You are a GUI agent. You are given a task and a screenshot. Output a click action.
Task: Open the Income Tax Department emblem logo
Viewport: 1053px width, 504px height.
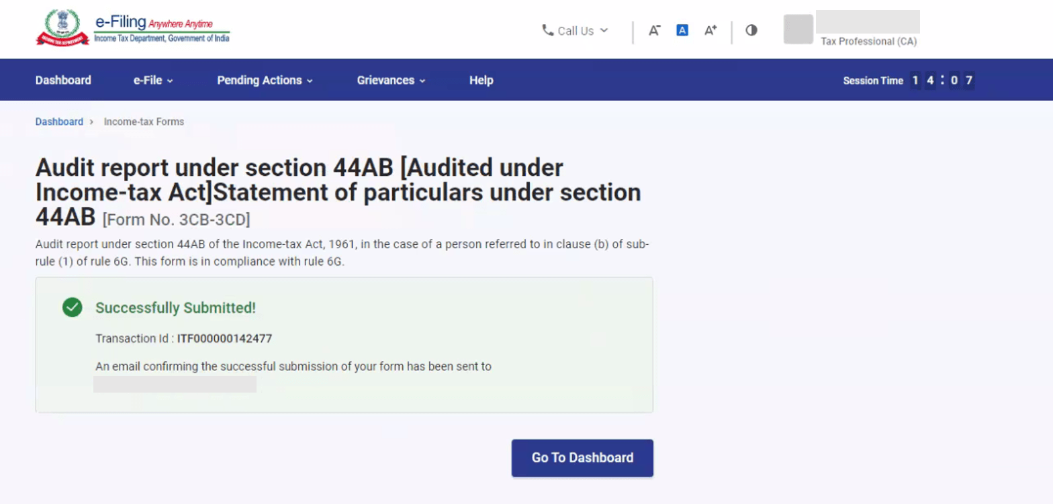(62, 27)
